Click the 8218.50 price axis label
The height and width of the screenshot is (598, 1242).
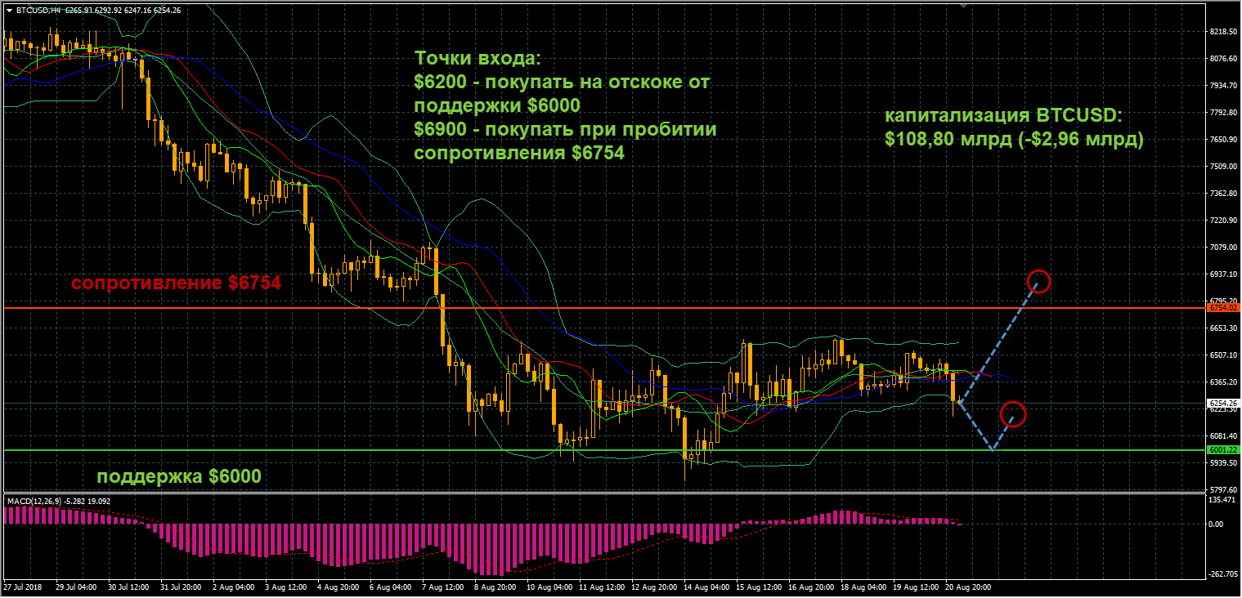click(x=1222, y=32)
